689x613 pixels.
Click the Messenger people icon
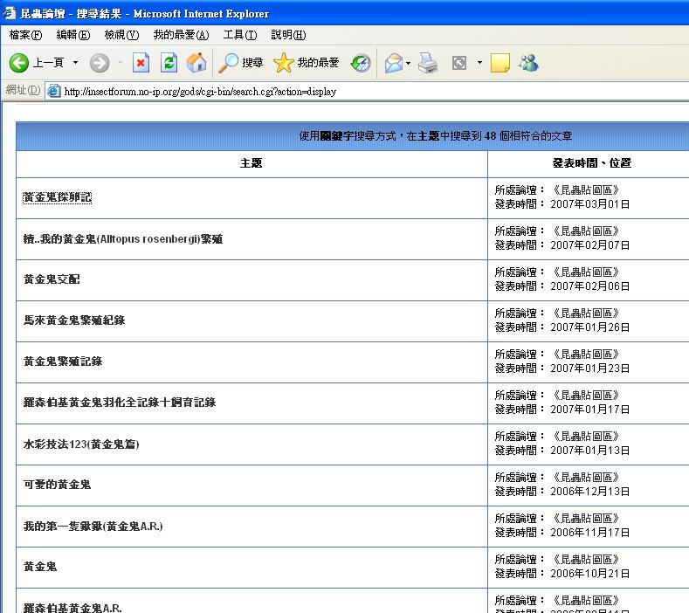[x=528, y=63]
